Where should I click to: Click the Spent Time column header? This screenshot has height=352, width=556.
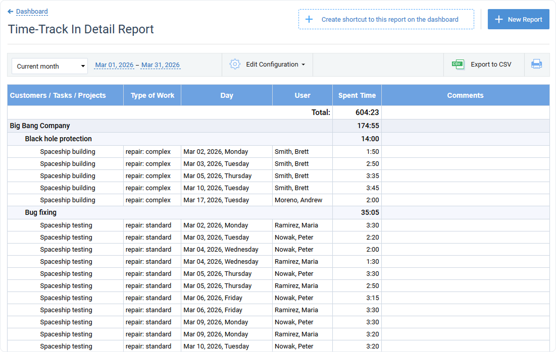pyautogui.click(x=357, y=95)
